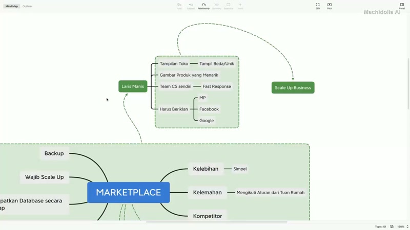This screenshot has width=410, height=230.
Task: Select Mengikuti Aturan dari Tuan Rumah subtopic
Action: click(271, 193)
